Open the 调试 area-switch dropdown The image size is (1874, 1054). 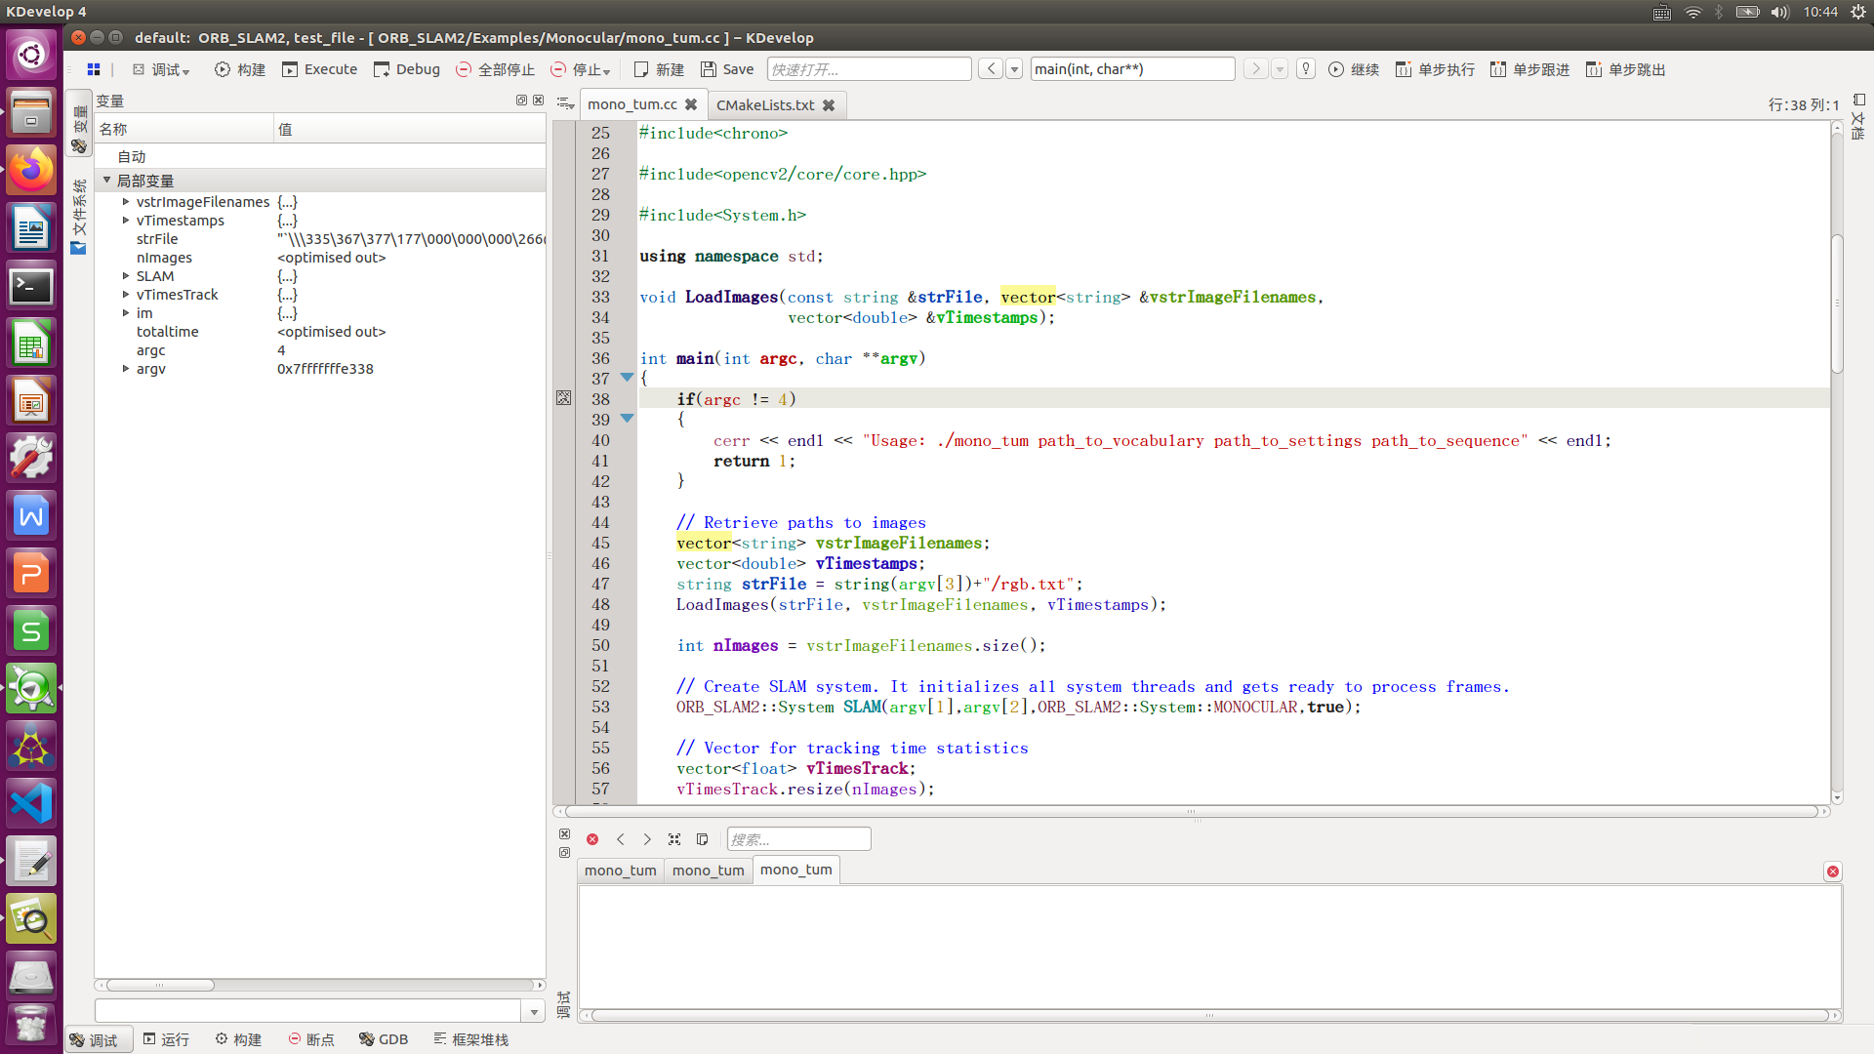[161, 69]
